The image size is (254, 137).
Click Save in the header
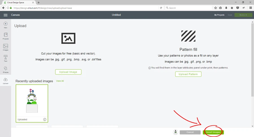230,15
